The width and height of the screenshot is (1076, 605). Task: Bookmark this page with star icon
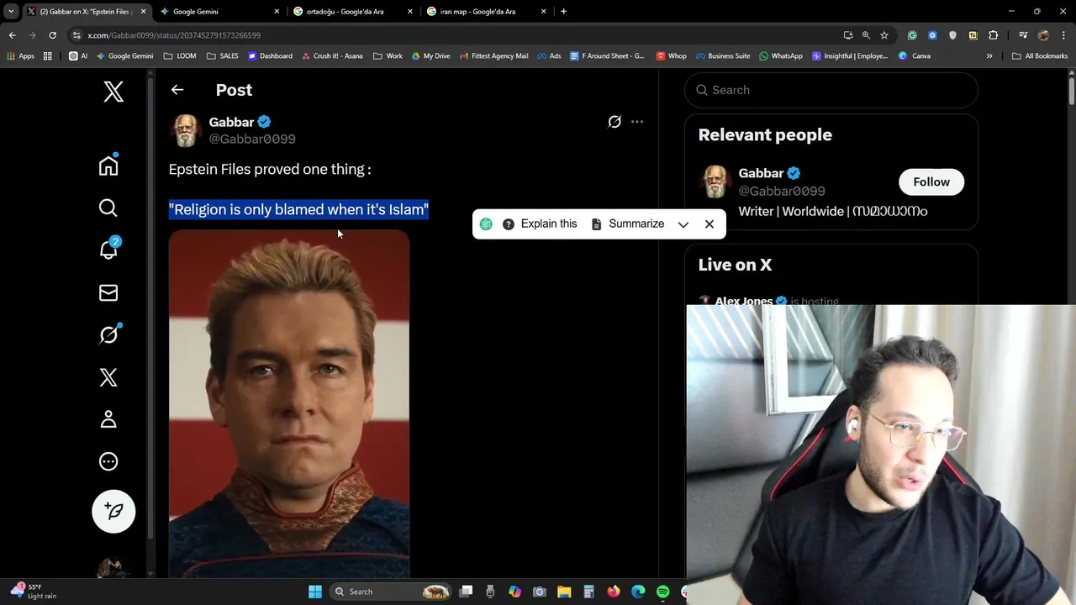point(884,35)
